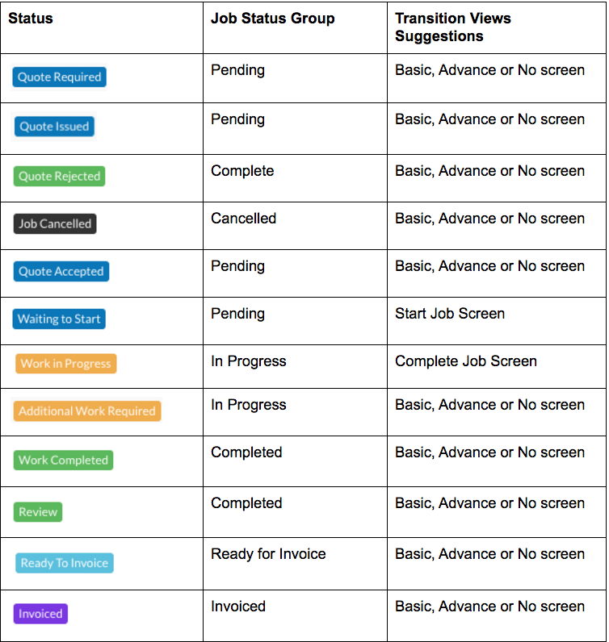Click the Quote Required status badge
Screen dimensions: 609x642
tap(60, 77)
